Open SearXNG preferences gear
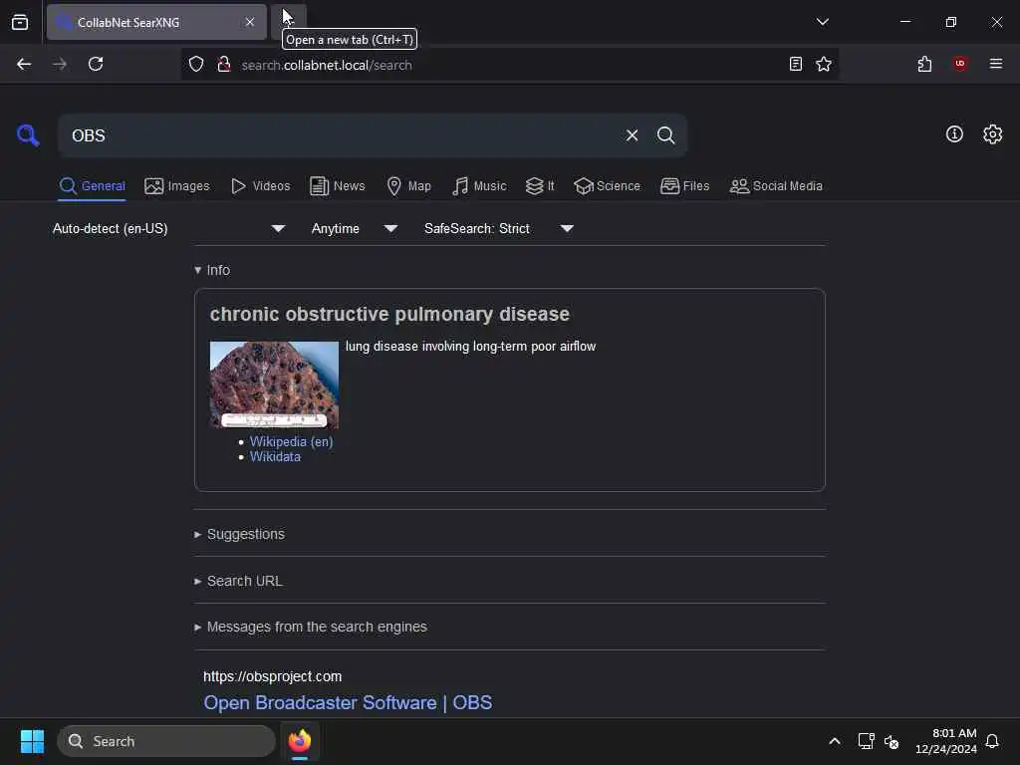Image resolution: width=1020 pixels, height=765 pixels. click(992, 134)
